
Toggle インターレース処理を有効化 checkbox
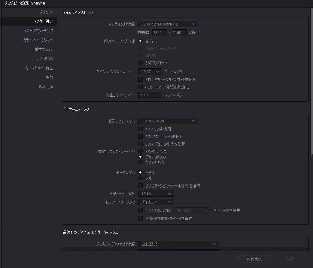point(140,87)
